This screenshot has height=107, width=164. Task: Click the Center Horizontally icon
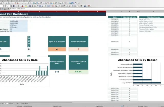[x=33, y=6]
